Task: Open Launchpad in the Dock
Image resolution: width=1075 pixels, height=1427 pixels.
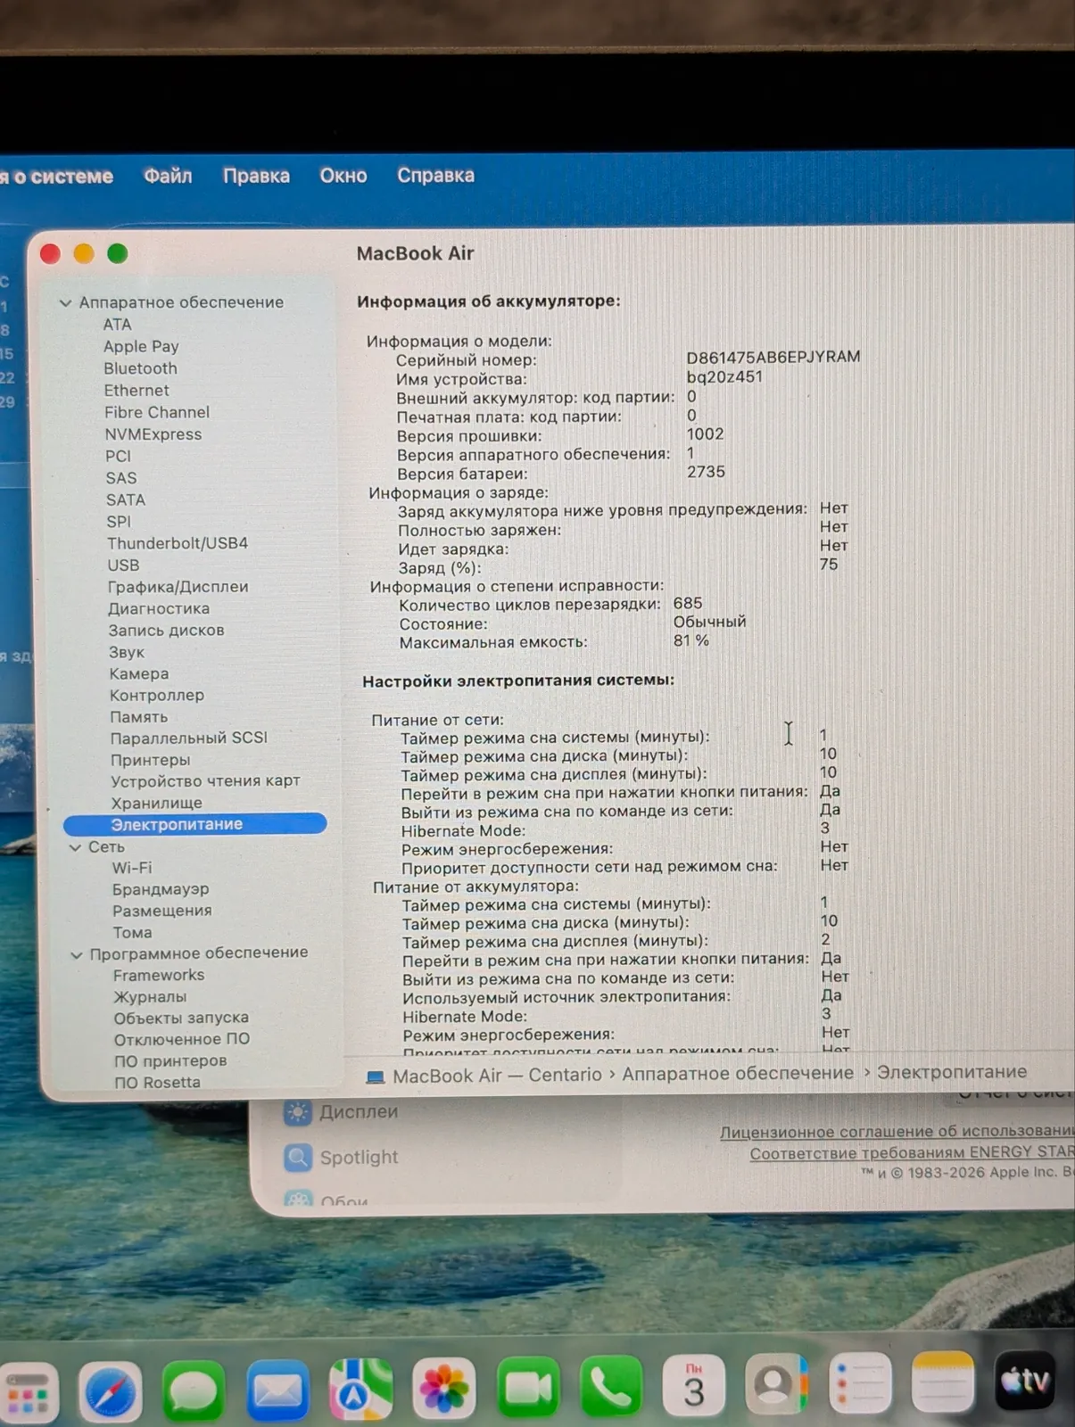Action: coord(28,1393)
